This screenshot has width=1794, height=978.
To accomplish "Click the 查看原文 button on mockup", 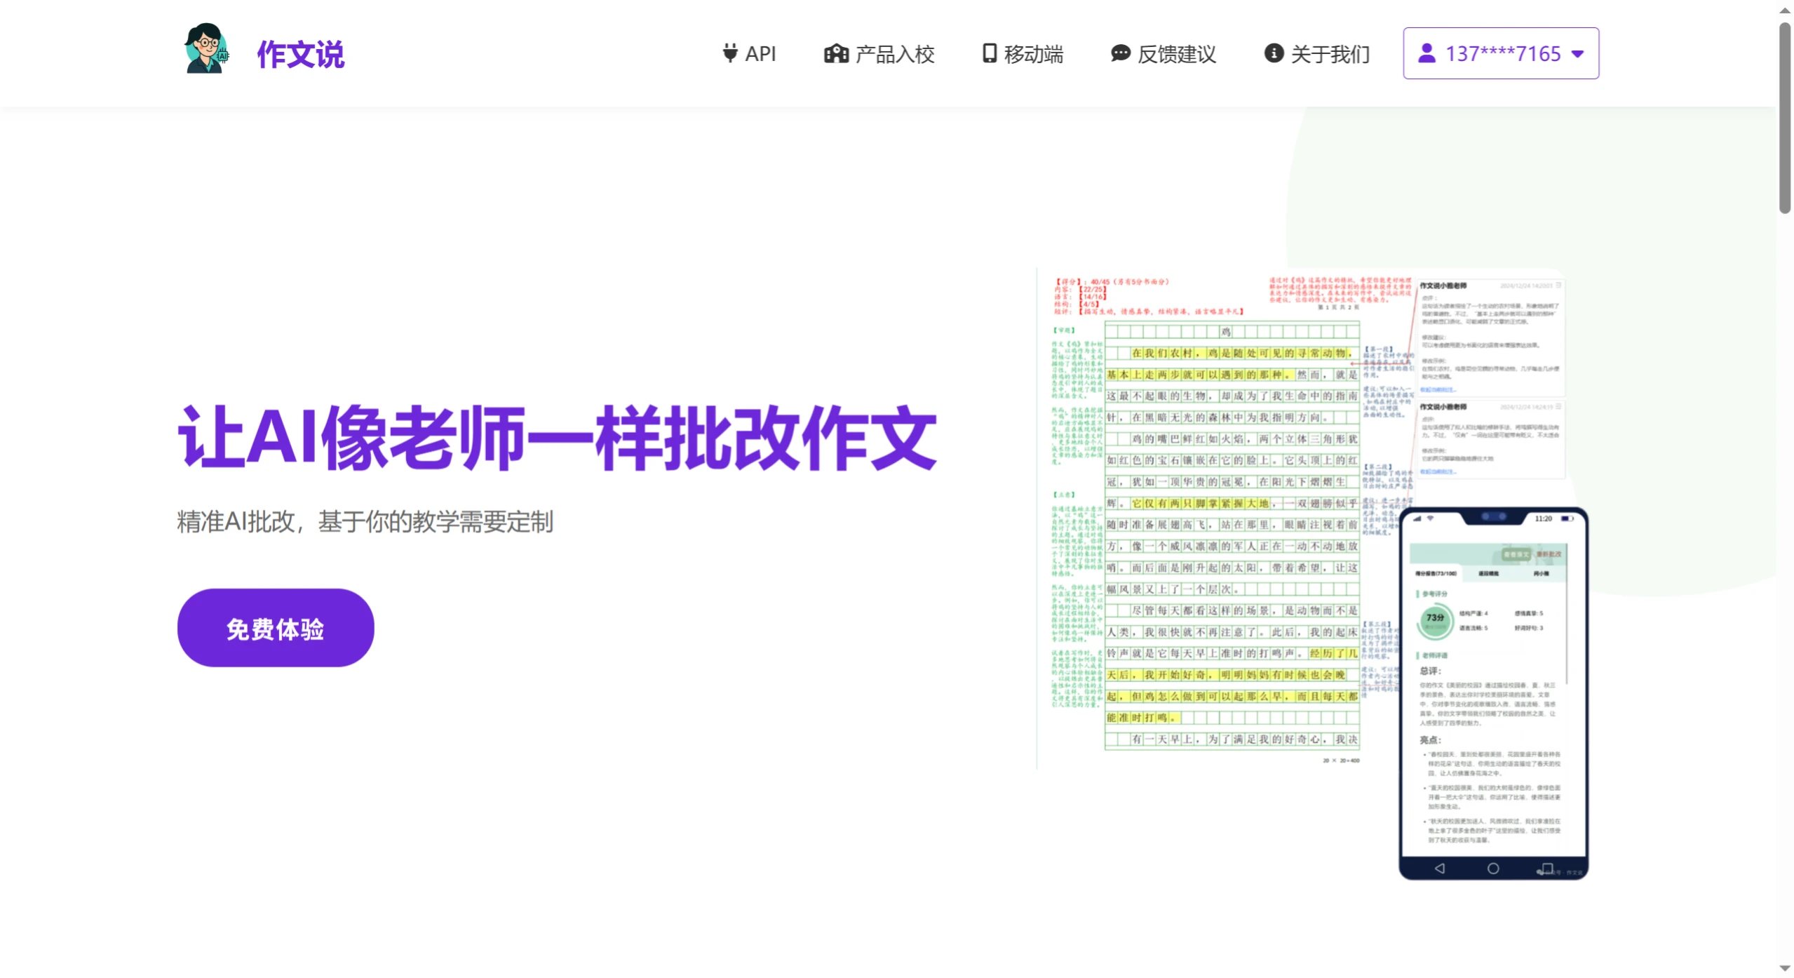I will 1517,555.
